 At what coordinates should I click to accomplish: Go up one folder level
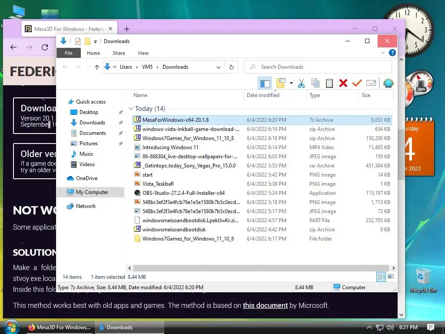[x=97, y=67]
